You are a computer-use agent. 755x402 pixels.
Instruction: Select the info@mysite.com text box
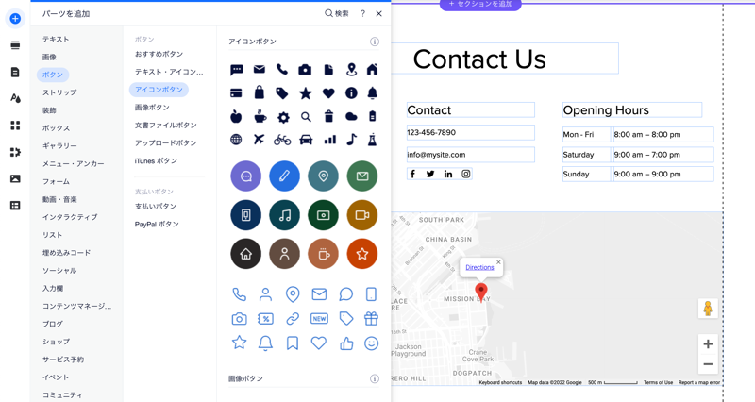pos(470,155)
